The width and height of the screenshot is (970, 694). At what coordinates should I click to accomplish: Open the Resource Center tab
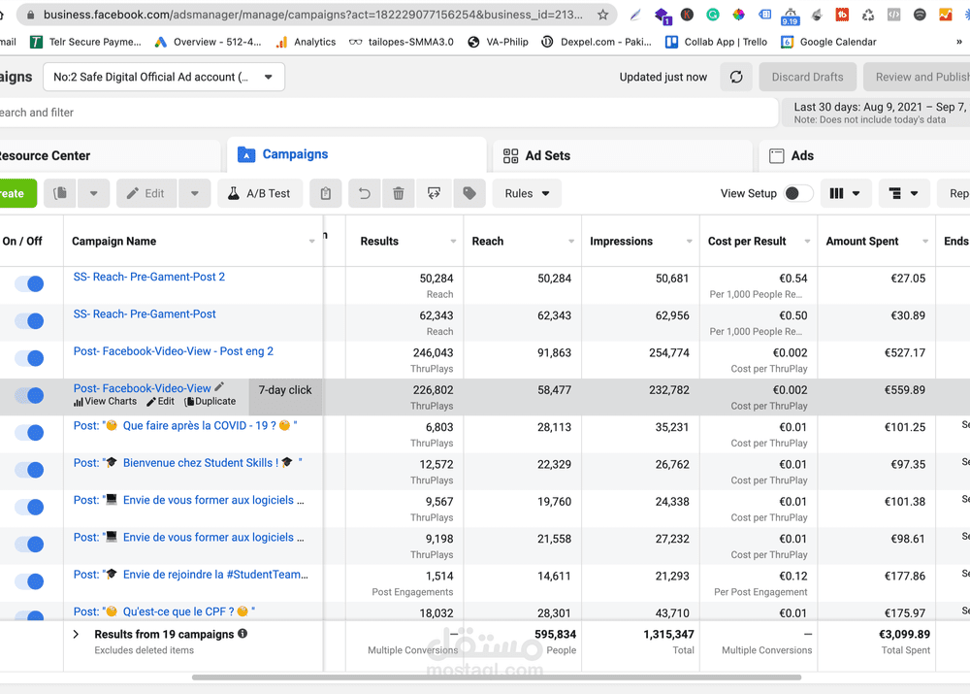coord(110,155)
